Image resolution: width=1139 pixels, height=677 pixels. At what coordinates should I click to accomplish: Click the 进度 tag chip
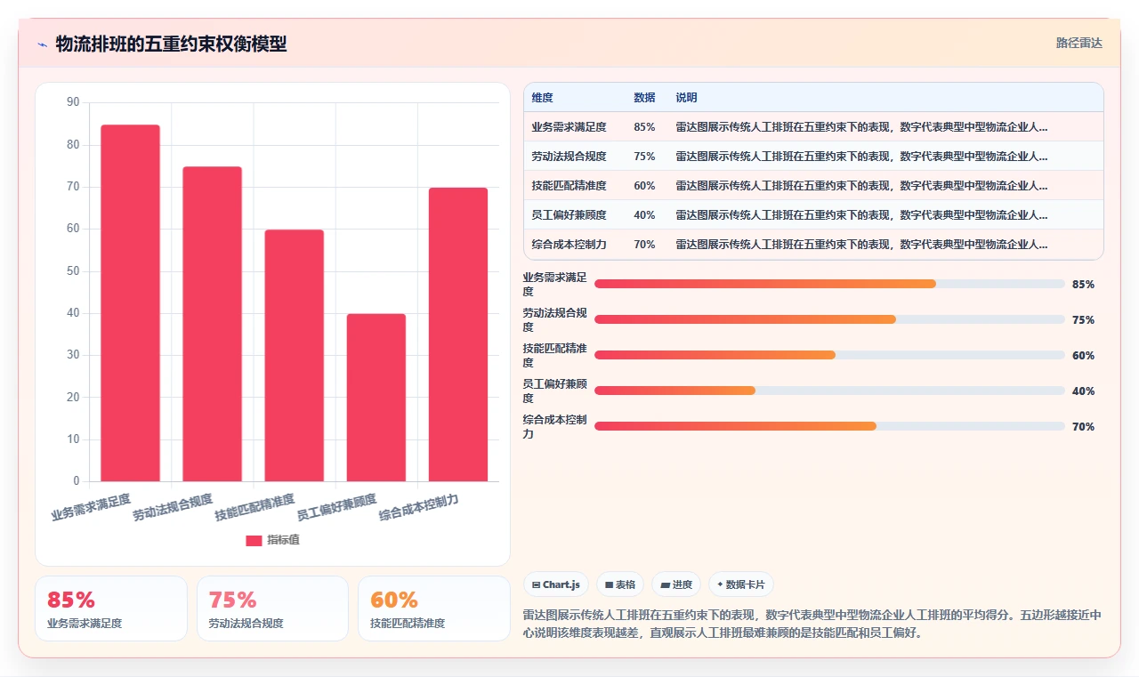pyautogui.click(x=676, y=584)
